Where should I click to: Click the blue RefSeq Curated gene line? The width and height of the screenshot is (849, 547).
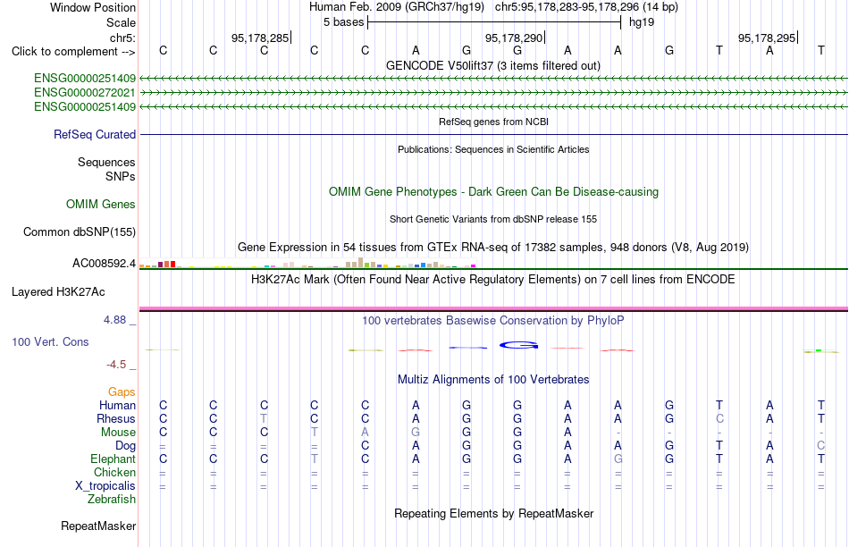(x=493, y=134)
